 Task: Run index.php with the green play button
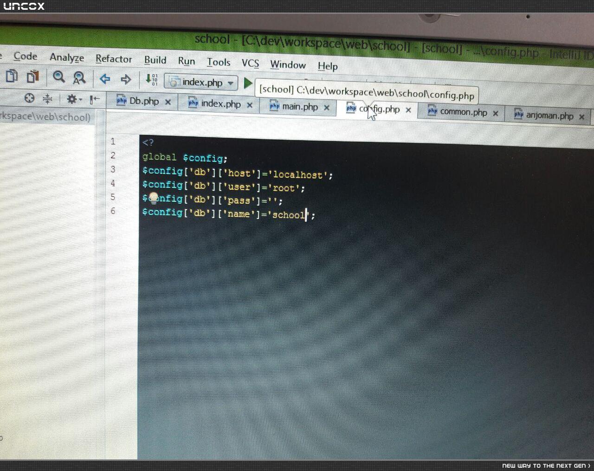click(248, 84)
